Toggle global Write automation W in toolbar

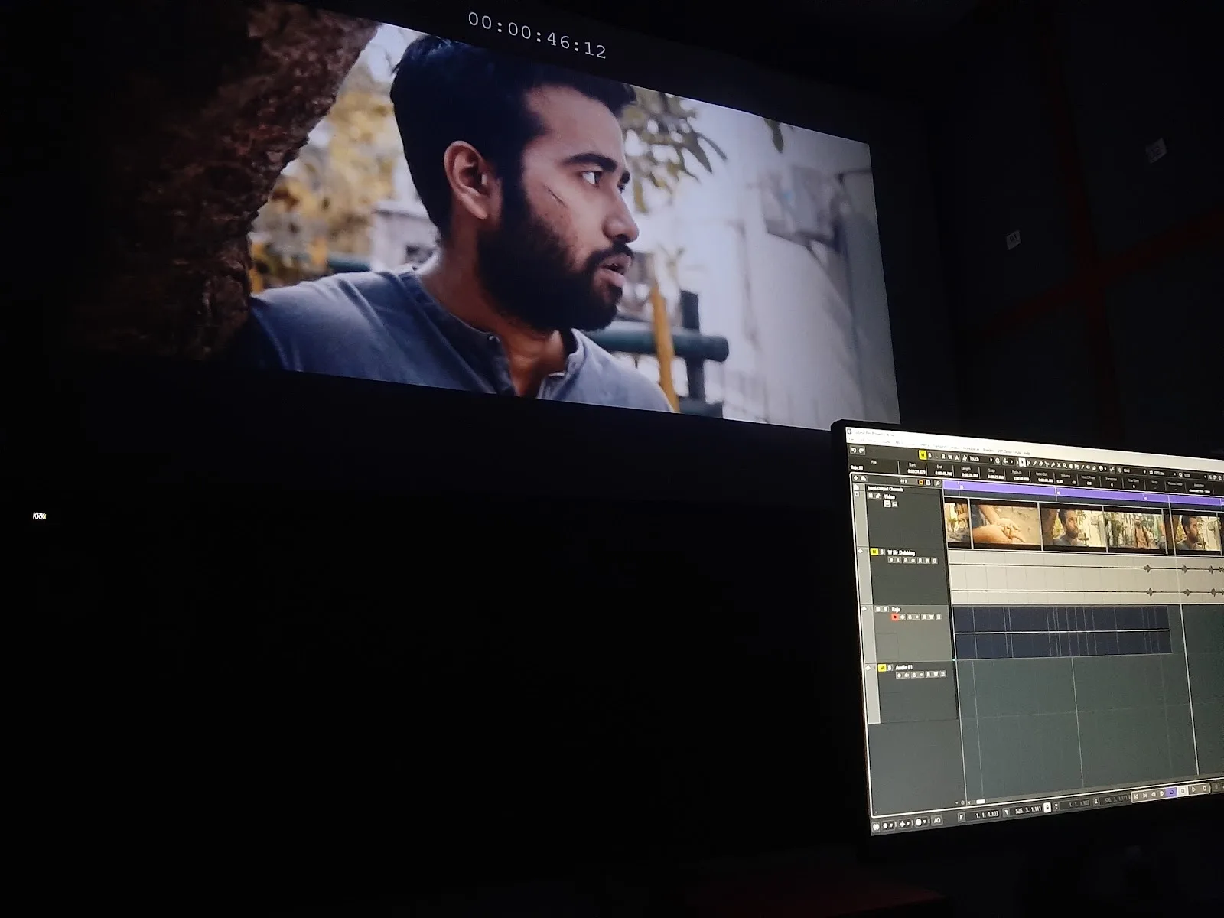click(x=950, y=457)
